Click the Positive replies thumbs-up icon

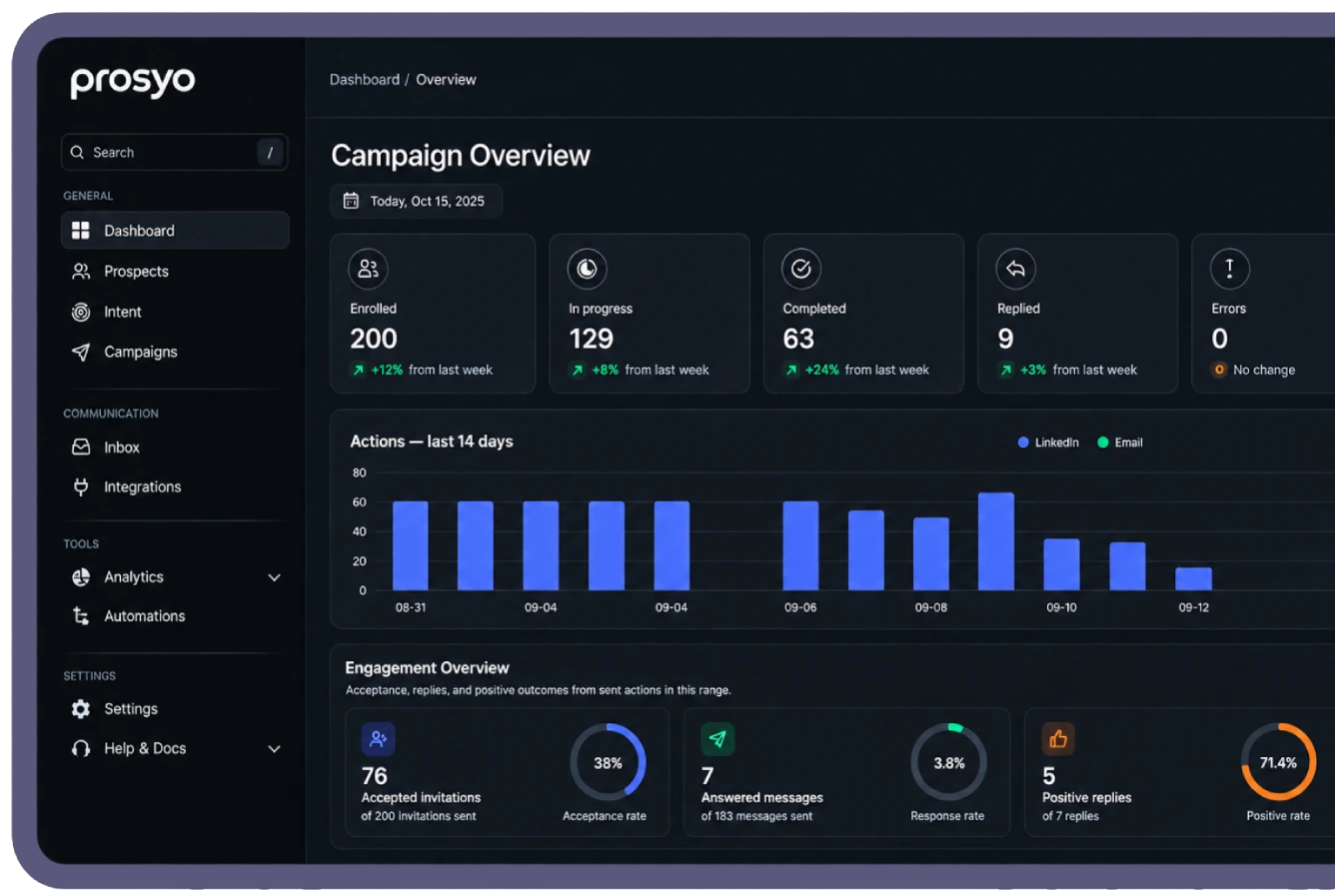coord(1058,739)
